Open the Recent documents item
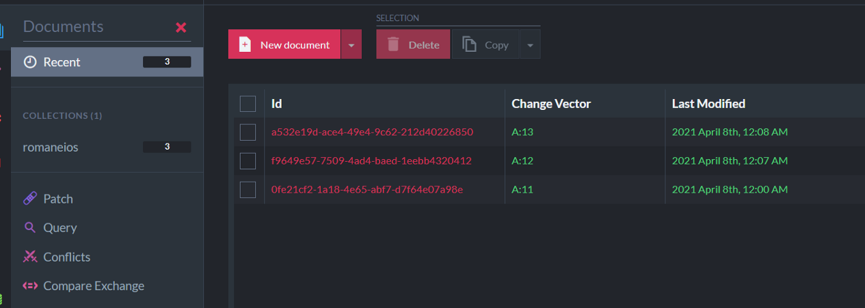865x308 pixels. click(107, 62)
